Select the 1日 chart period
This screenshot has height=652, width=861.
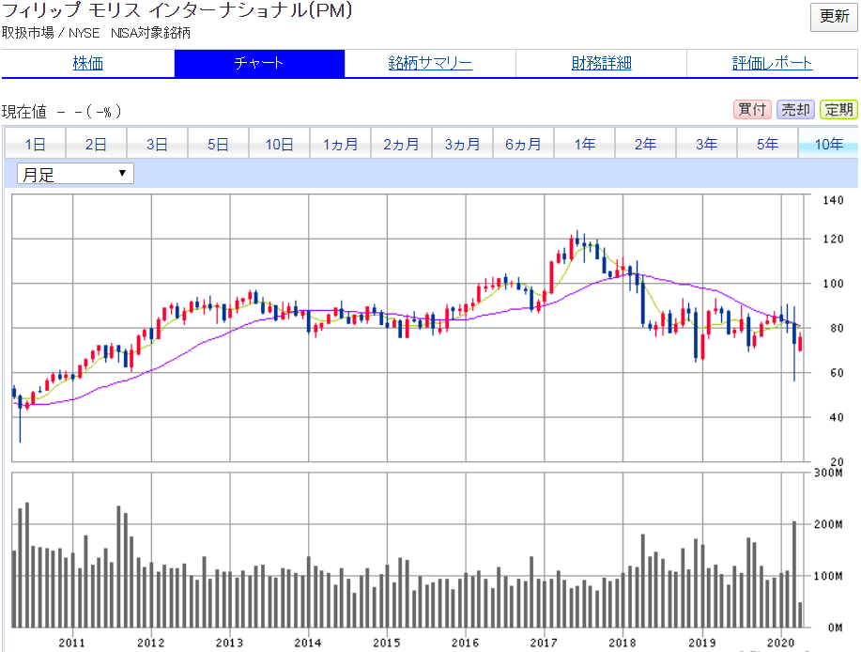tap(35, 144)
